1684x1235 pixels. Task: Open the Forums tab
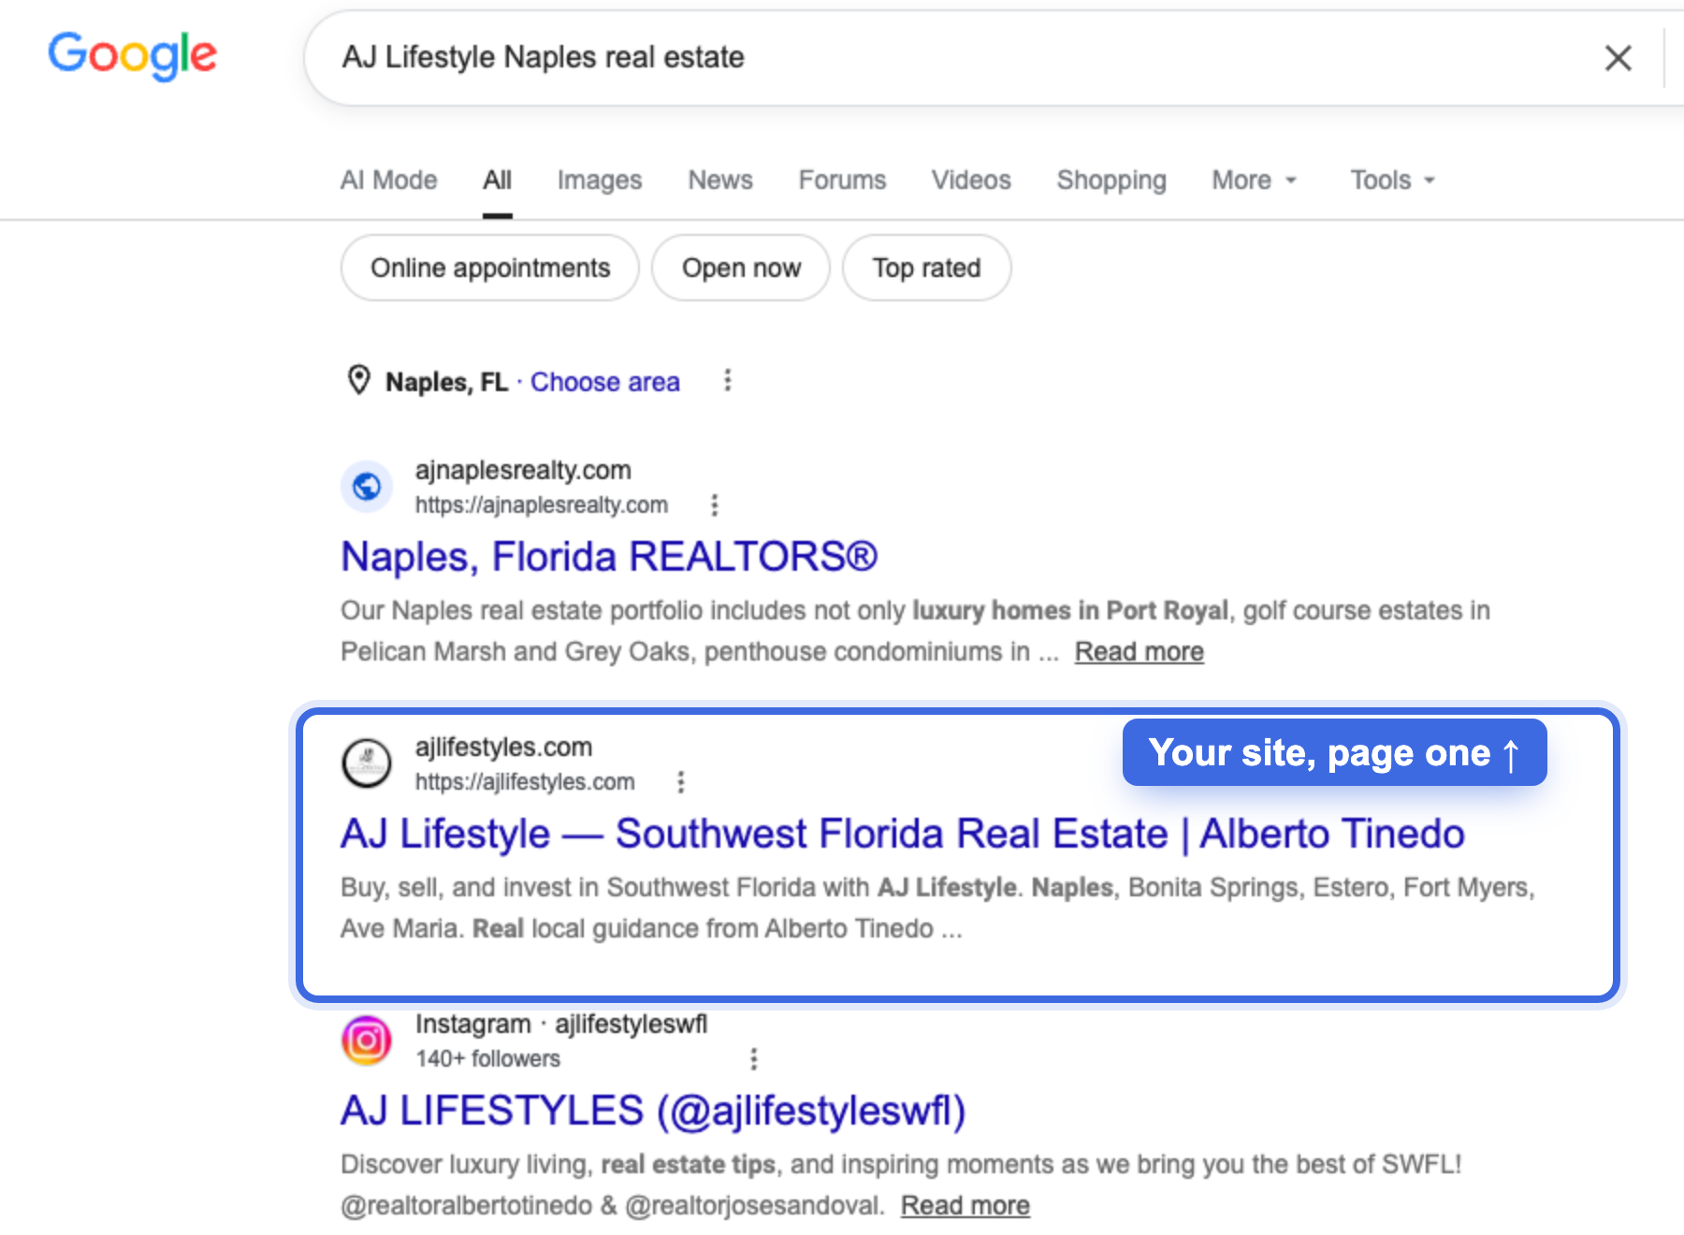[842, 180]
